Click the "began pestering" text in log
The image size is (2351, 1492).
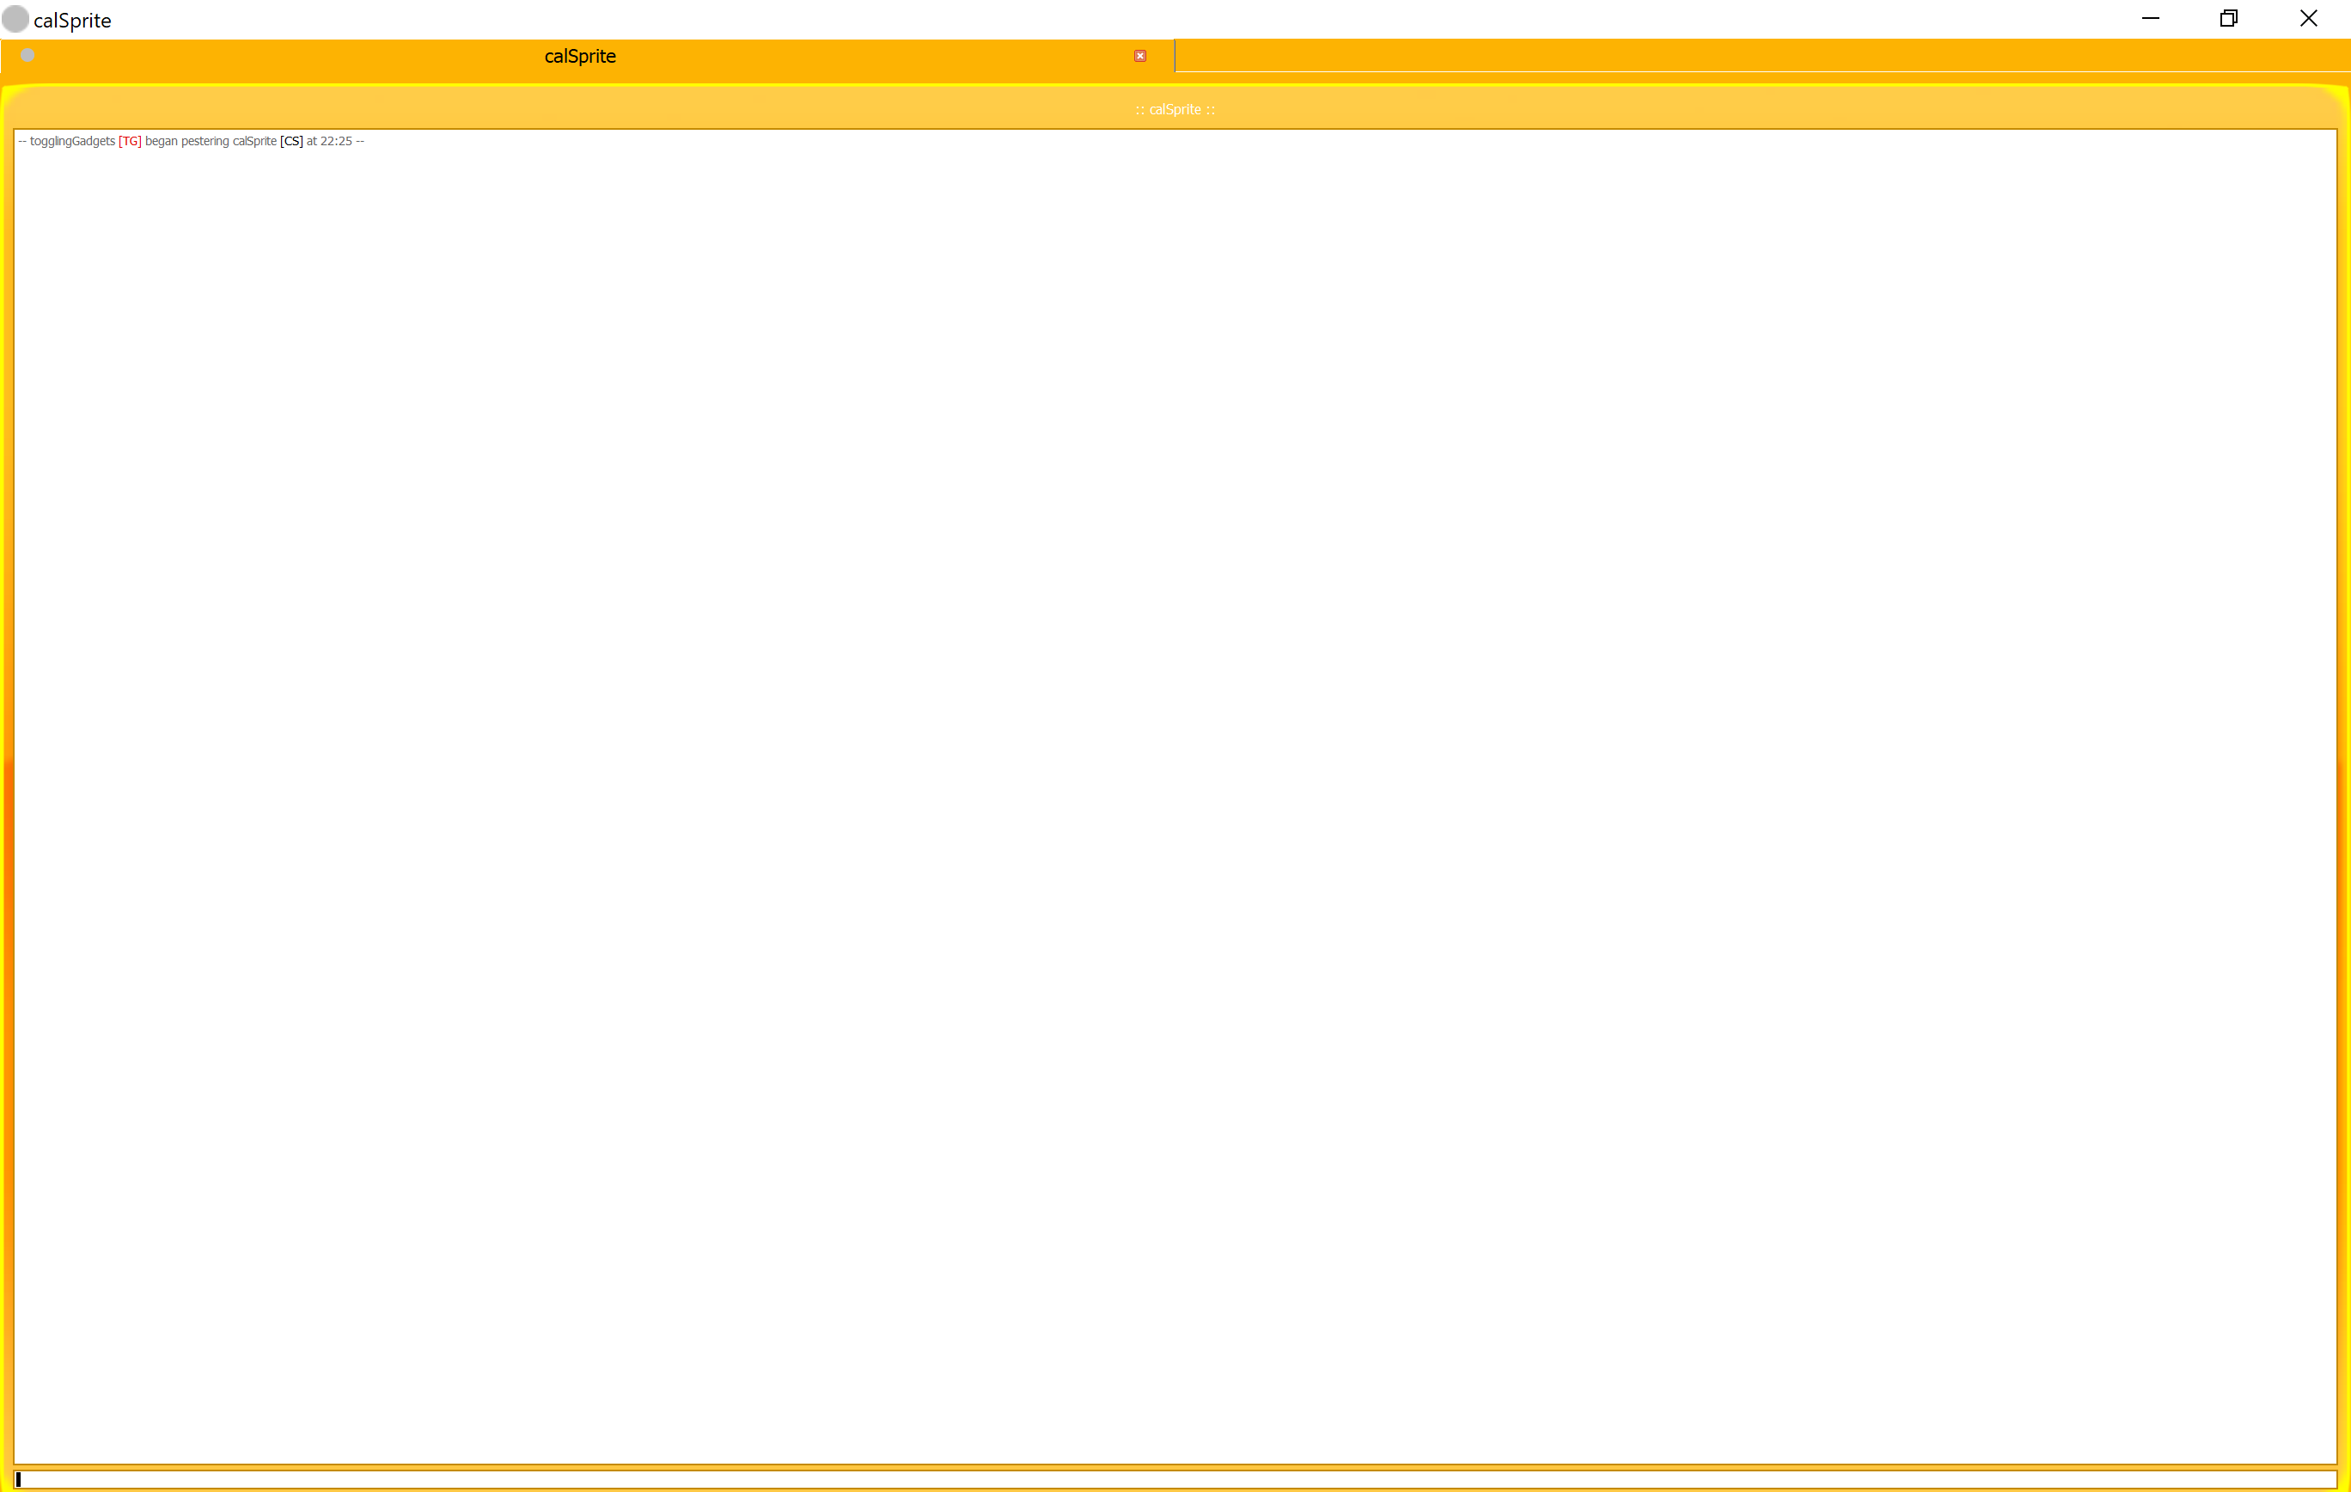186,142
